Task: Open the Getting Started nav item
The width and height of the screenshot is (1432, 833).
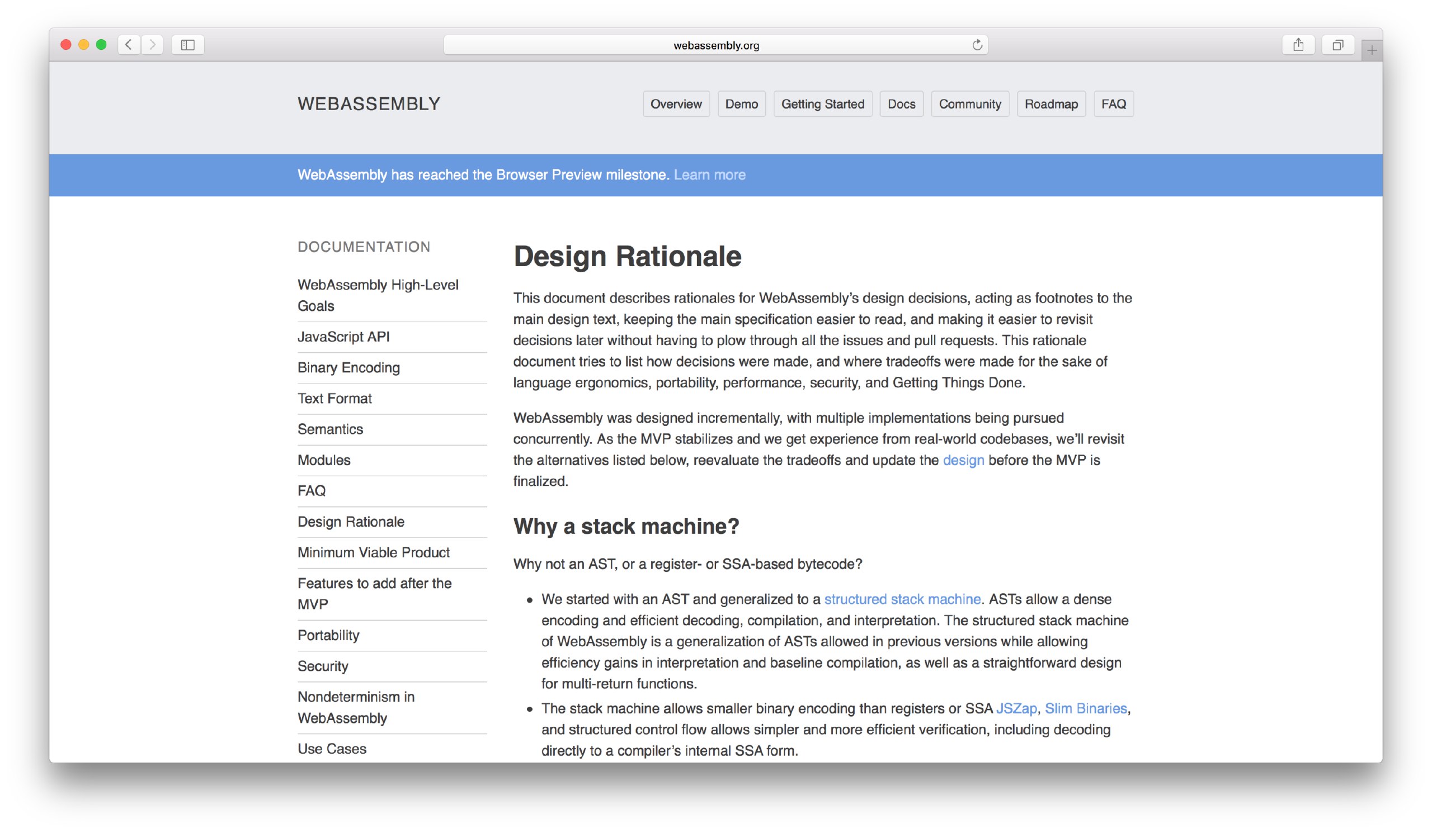Action: tap(823, 104)
